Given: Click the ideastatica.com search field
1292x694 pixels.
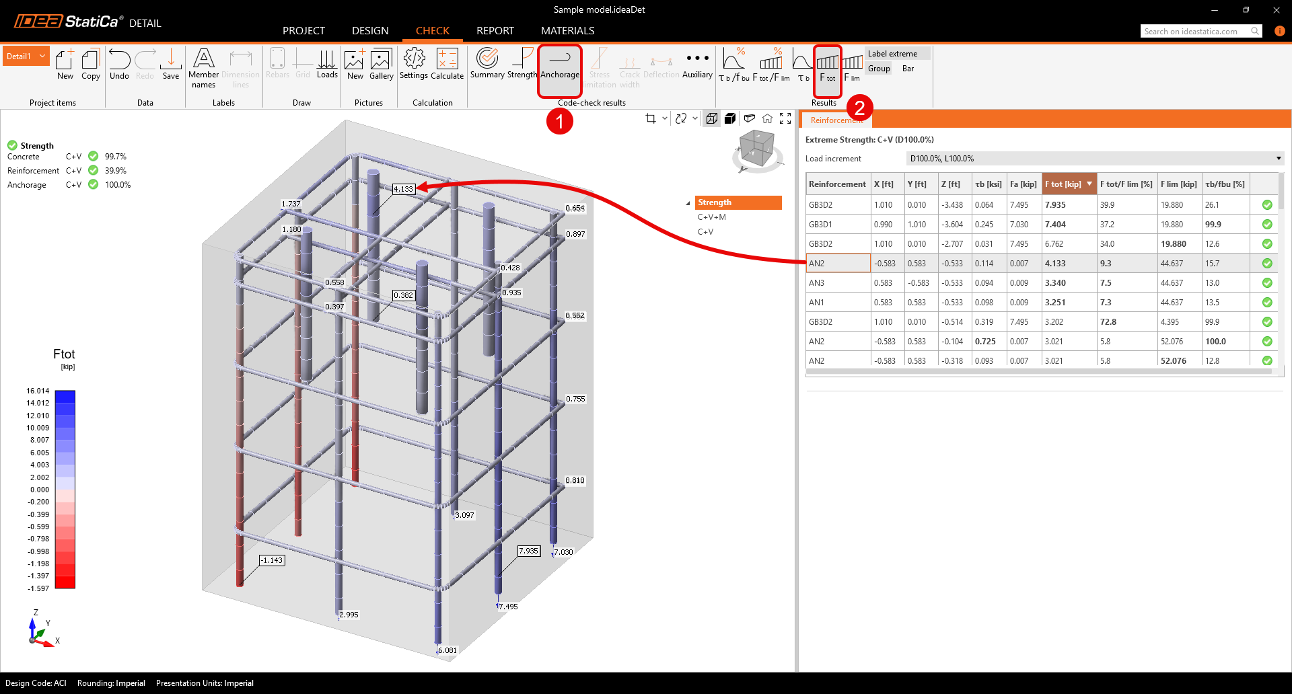Looking at the screenshot, I should pos(1194,32).
